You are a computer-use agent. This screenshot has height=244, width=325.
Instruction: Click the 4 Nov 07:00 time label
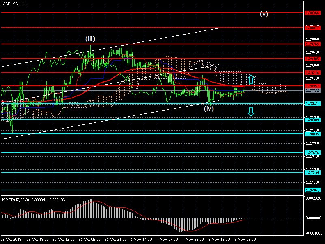167,239
